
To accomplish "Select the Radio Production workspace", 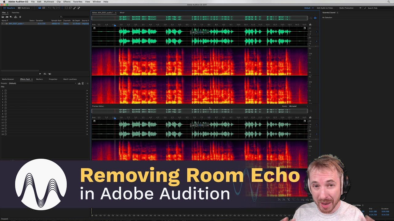I will point(346,8).
